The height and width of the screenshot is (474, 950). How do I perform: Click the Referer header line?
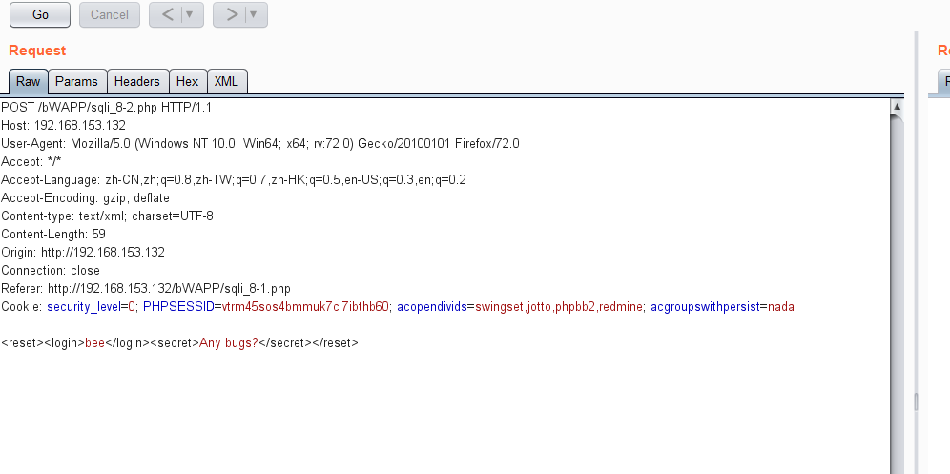click(146, 289)
